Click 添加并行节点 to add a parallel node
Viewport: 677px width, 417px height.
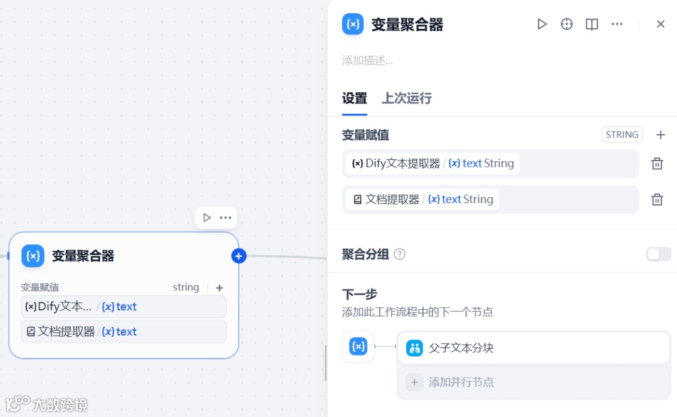pos(533,382)
